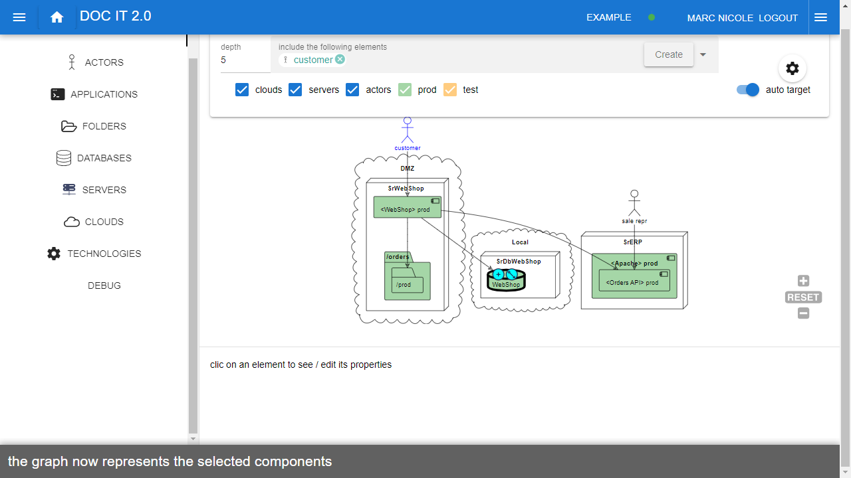Screen dimensions: 851x478
Task: Log out via the LOGOUT link
Action: [x=778, y=18]
